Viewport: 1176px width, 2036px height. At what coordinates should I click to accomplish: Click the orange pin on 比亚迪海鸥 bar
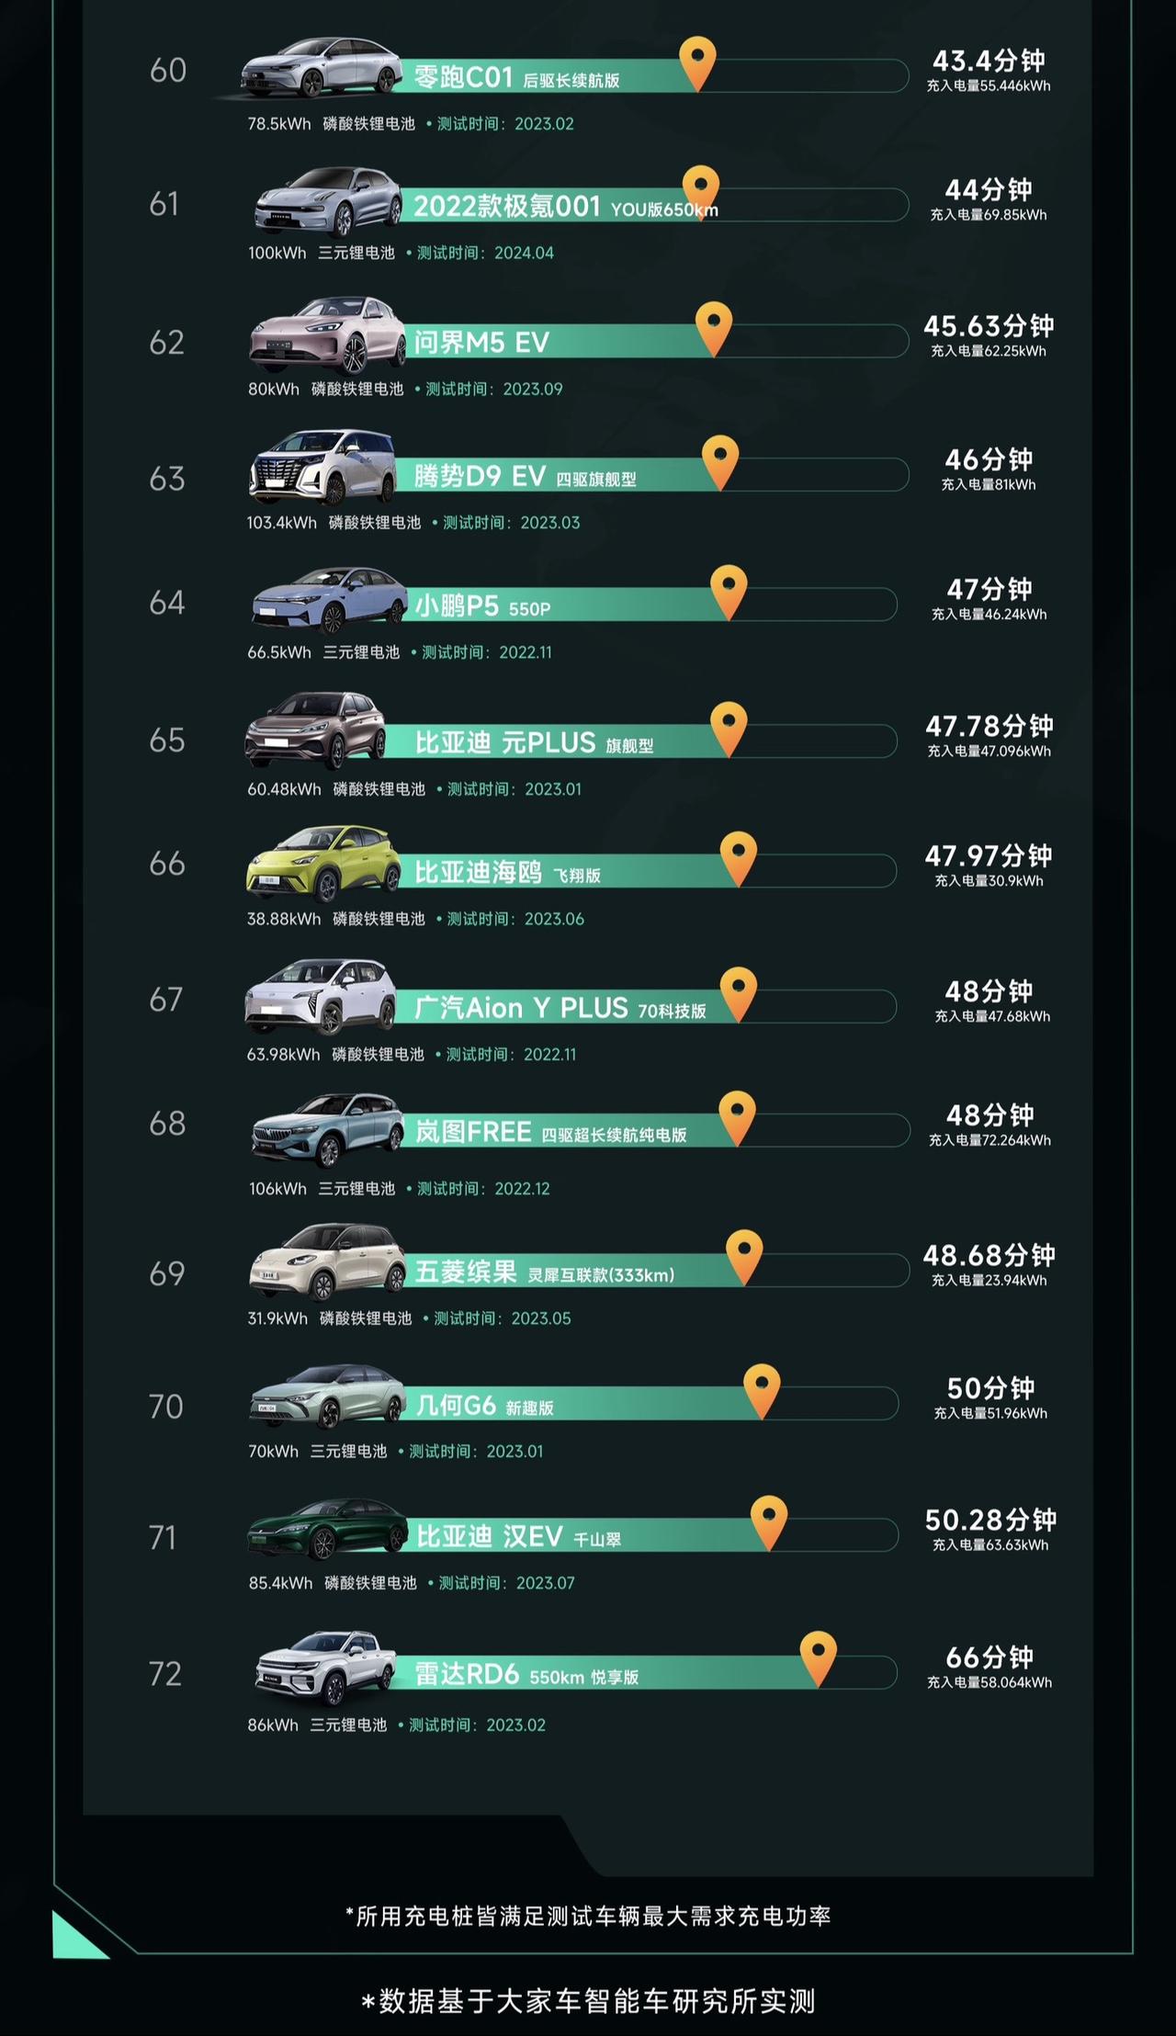pos(738,858)
